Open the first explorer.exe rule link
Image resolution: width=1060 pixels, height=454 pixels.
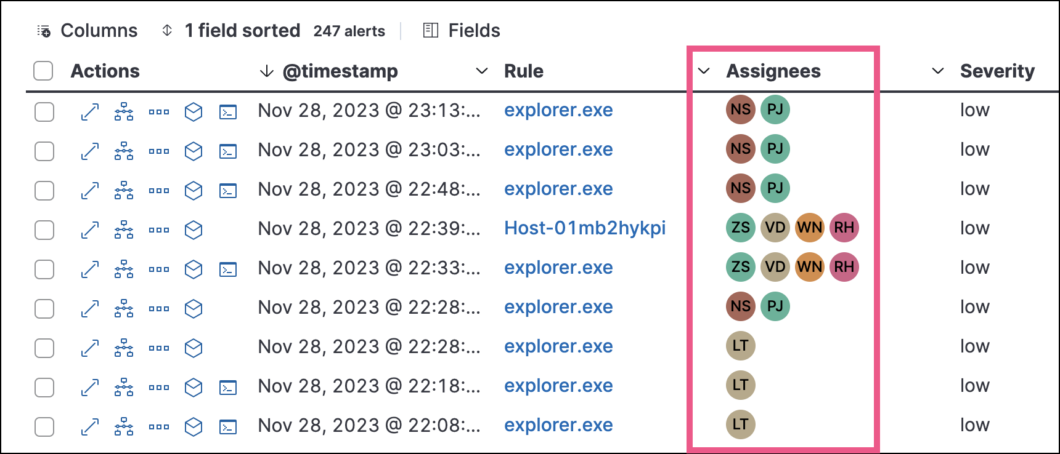tap(558, 110)
